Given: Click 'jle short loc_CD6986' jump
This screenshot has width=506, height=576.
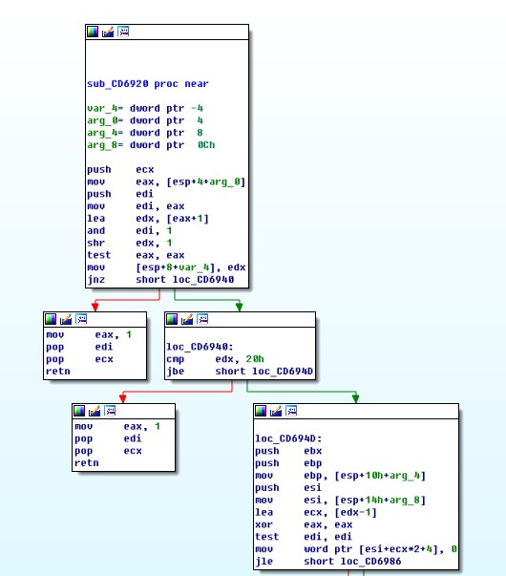Looking at the screenshot, I should pyautogui.click(x=328, y=561).
